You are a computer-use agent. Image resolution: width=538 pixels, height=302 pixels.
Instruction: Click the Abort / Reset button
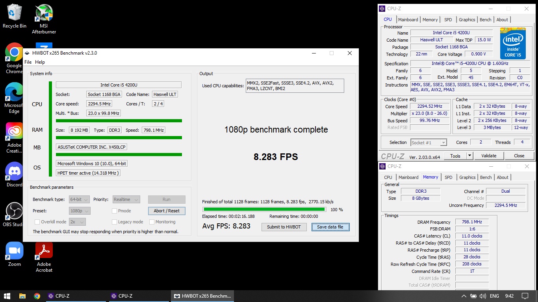(x=167, y=211)
